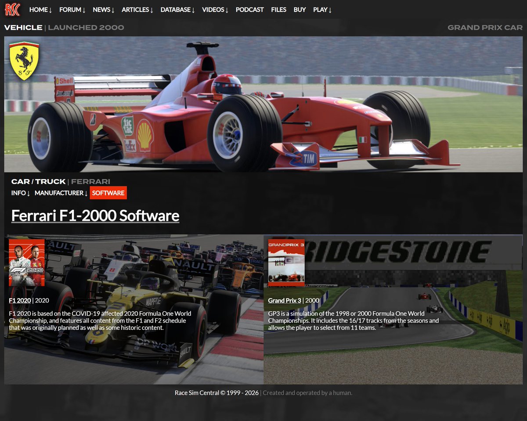
Task: Click the Grand Prix 3 cover art thumbnail
Action: pyautogui.click(x=286, y=263)
